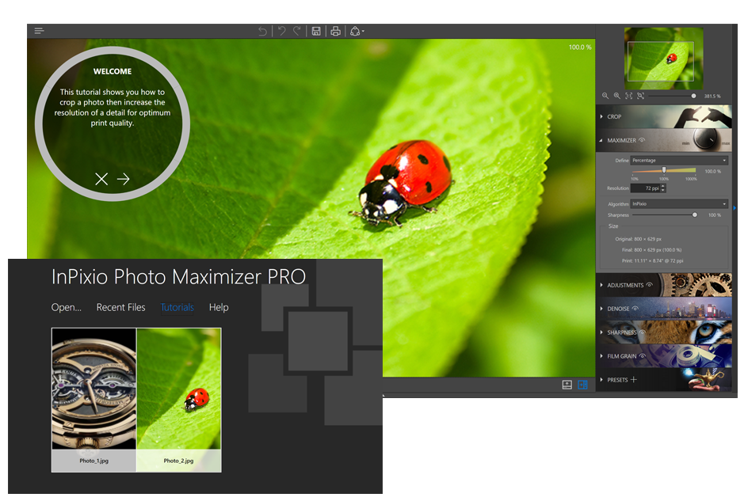
Task: Open the hamburger menu in the top bar
Action: pos(39,31)
